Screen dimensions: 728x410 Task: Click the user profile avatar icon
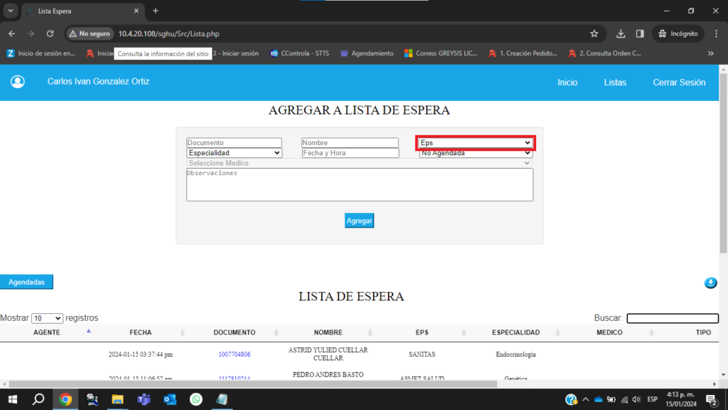click(18, 82)
